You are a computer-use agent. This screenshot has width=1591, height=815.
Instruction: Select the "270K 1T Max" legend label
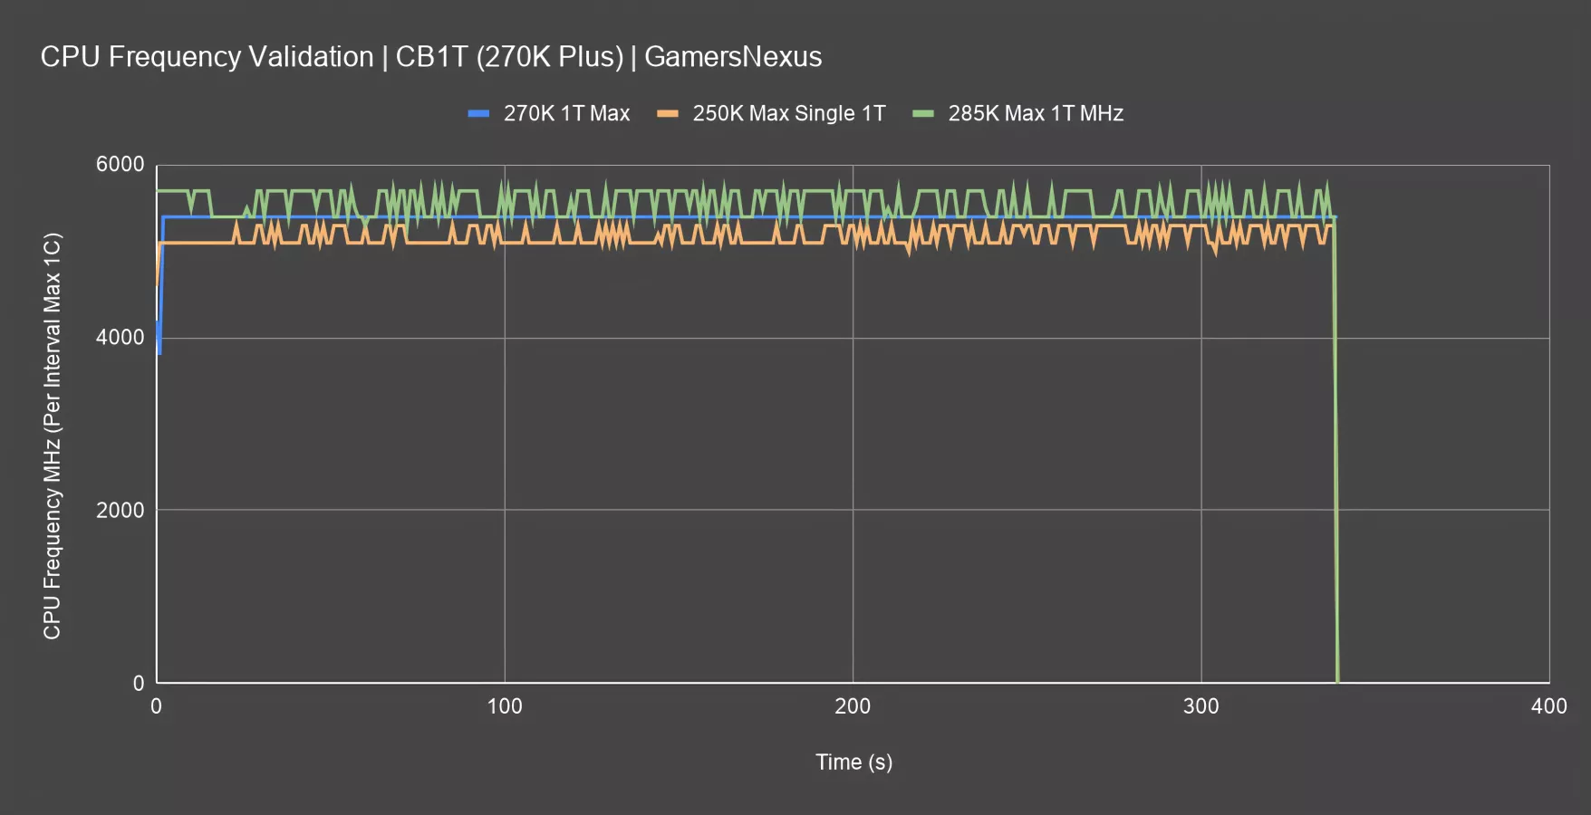pyautogui.click(x=566, y=114)
